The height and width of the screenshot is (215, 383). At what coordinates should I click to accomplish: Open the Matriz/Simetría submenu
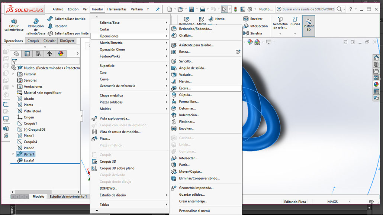click(x=130, y=43)
